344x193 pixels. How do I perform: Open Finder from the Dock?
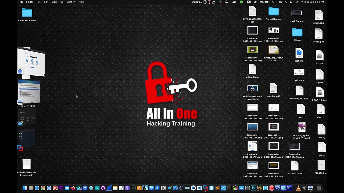point(25,188)
